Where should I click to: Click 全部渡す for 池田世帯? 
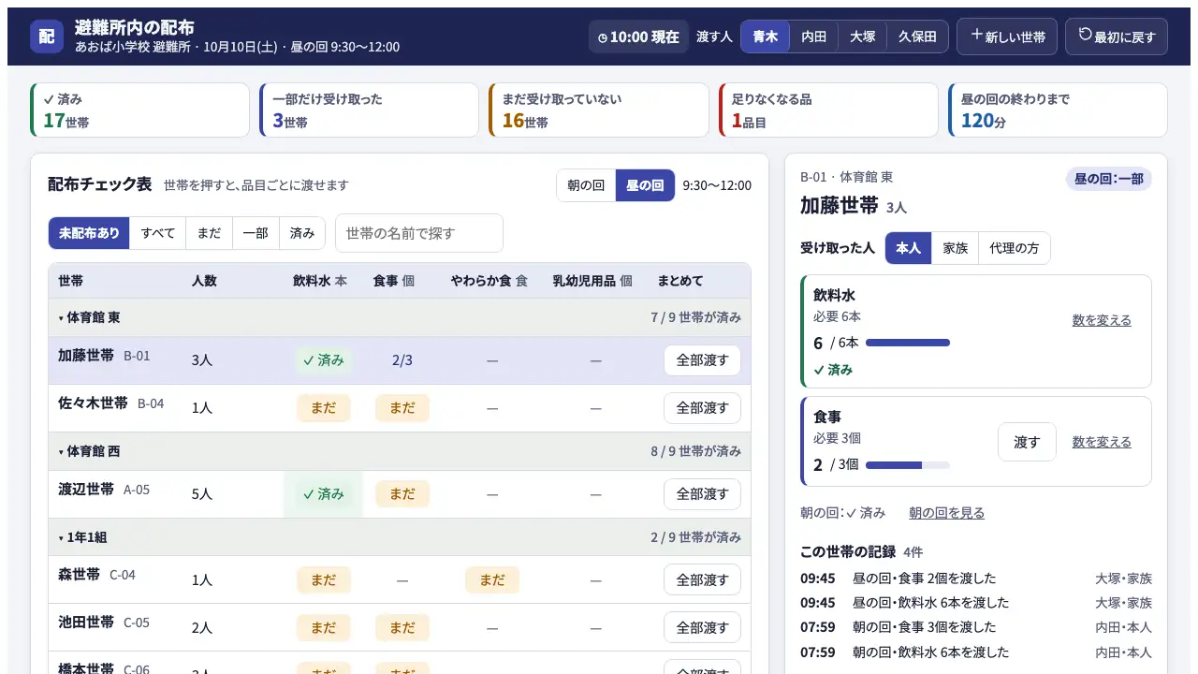pyautogui.click(x=702, y=627)
